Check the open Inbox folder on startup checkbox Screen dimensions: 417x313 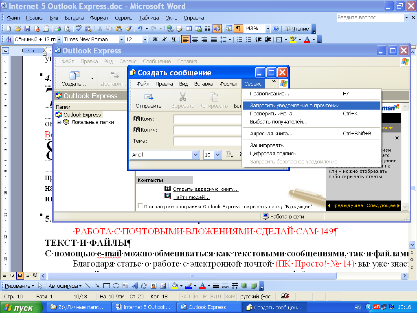point(140,206)
